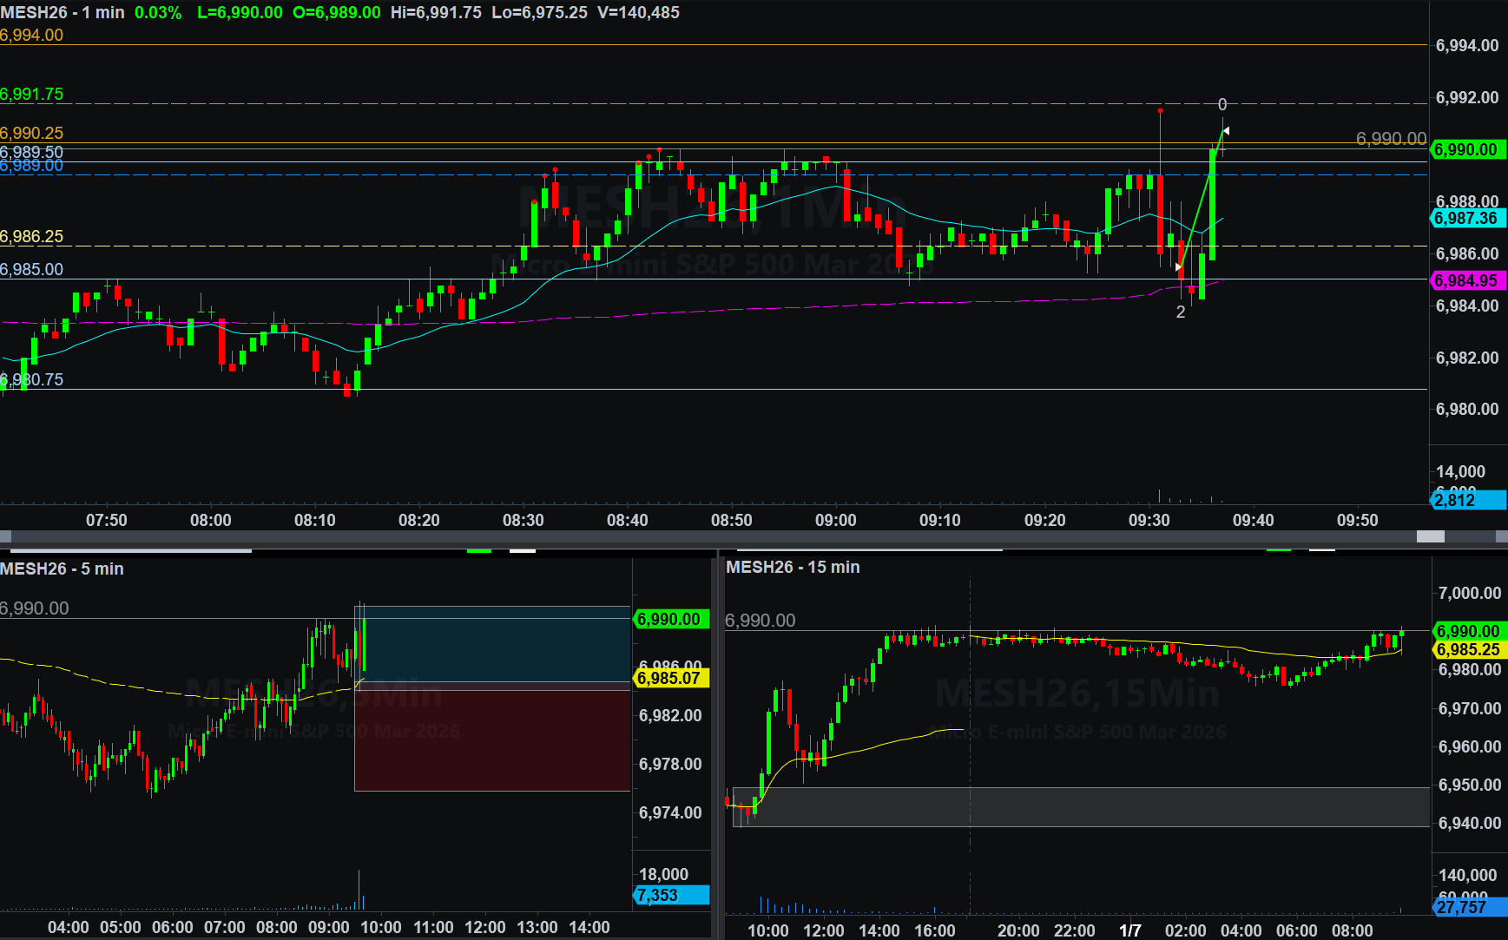
Task: Select the gray rectangle zone on 15-min chart
Action: [1081, 806]
